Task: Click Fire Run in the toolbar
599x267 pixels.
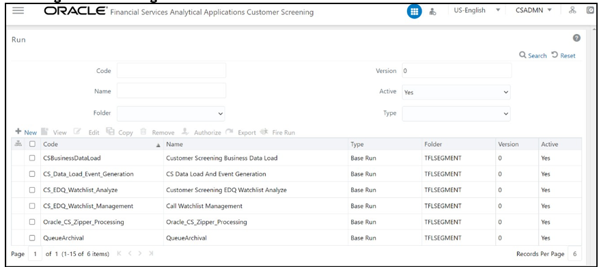Action: [x=277, y=132]
